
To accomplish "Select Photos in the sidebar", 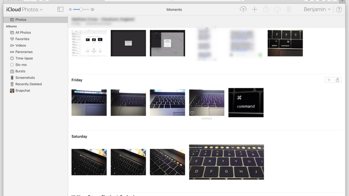I will (x=36, y=20).
